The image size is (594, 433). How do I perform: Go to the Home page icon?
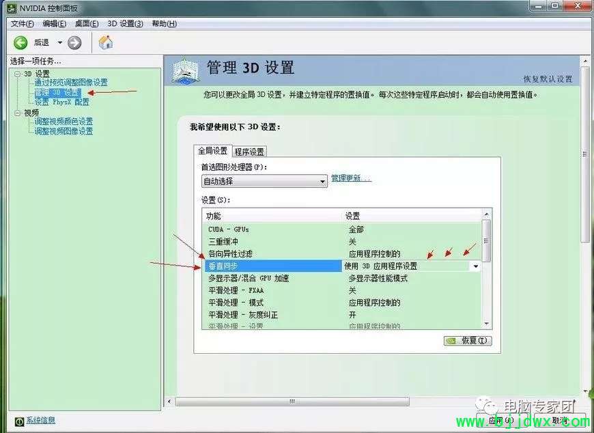pos(106,42)
